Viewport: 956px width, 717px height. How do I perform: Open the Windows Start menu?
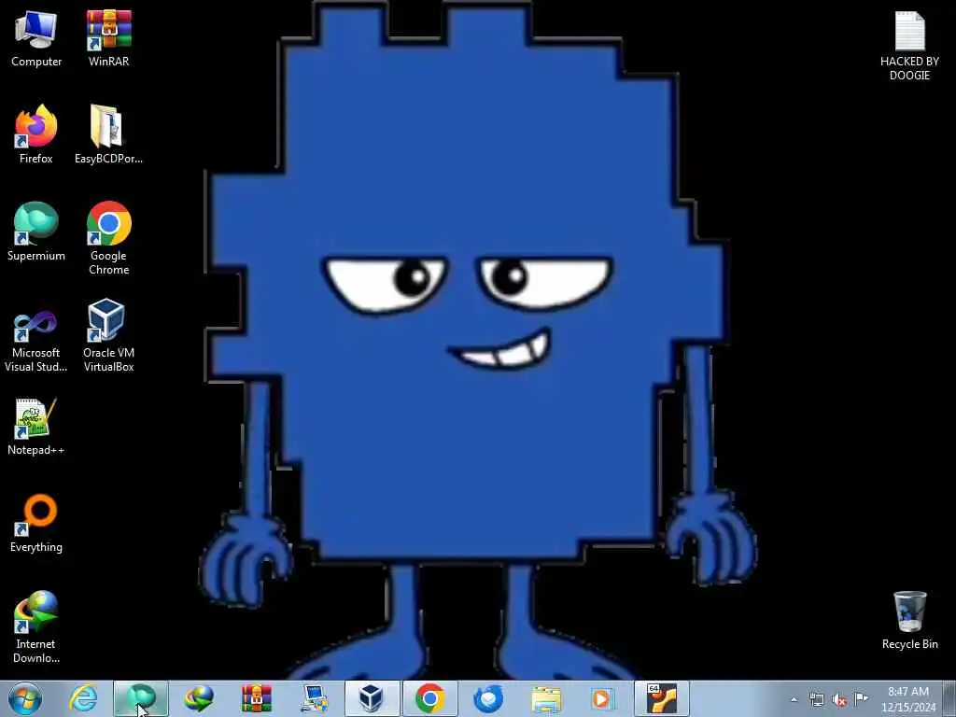(25, 698)
